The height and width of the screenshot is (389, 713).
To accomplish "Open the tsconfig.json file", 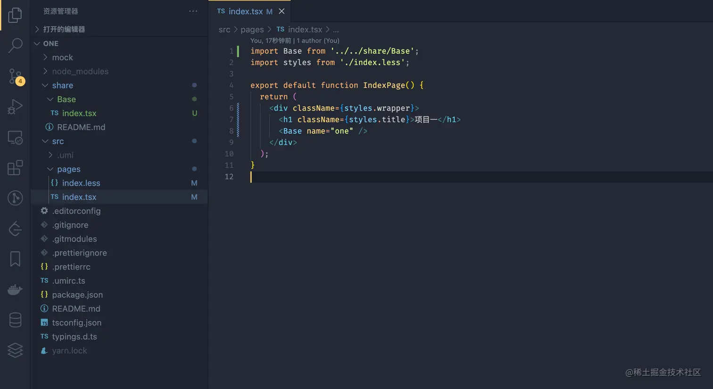I will (119, 323).
